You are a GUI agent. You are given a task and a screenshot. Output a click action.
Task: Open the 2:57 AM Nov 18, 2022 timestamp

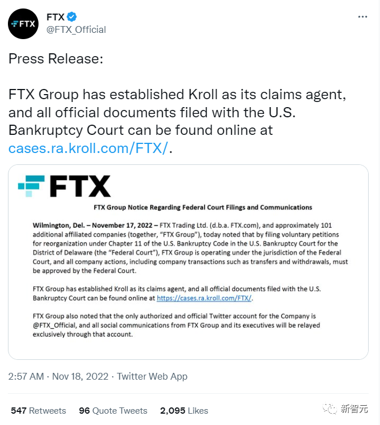(x=58, y=376)
